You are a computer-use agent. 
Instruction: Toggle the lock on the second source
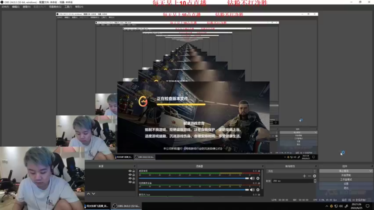[134, 175]
